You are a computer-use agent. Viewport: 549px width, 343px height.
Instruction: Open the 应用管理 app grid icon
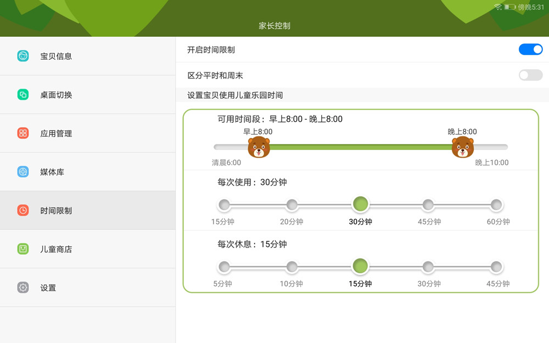(23, 133)
